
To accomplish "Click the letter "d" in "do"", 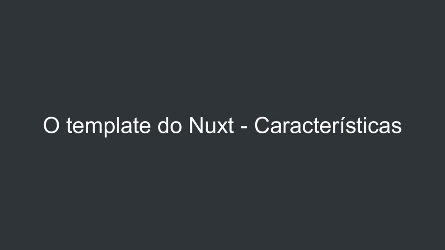I will click(163, 125).
